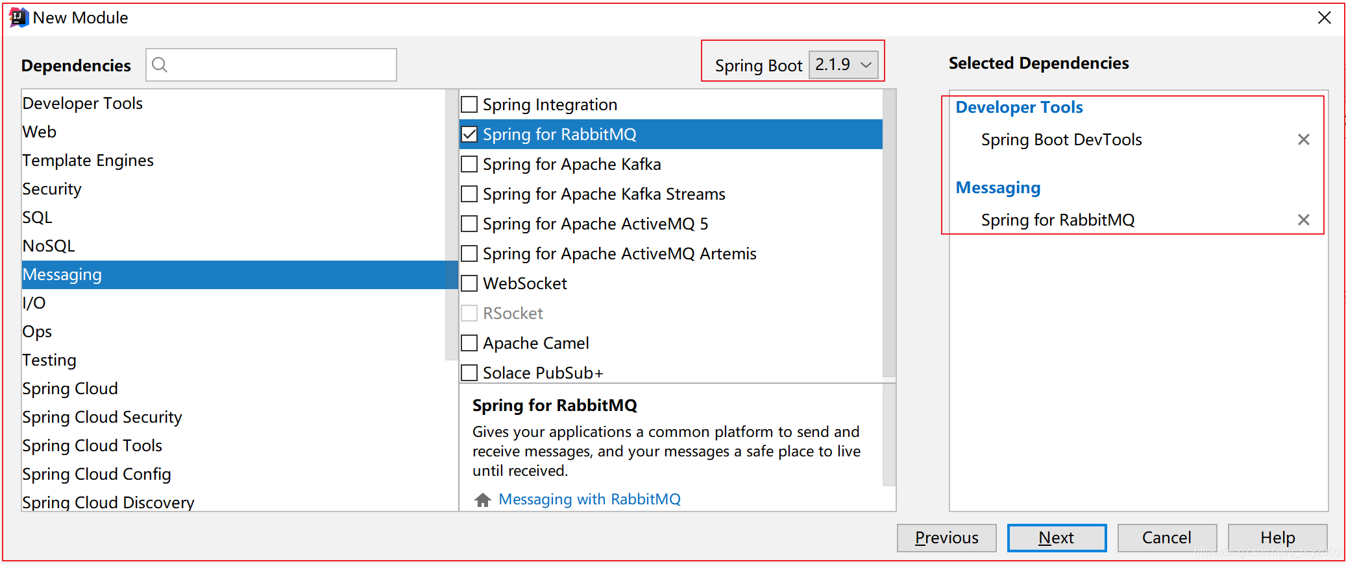Enable Spring for Apache ActiveMQ 5
Viewport: 1346px width, 564px height.
point(469,224)
